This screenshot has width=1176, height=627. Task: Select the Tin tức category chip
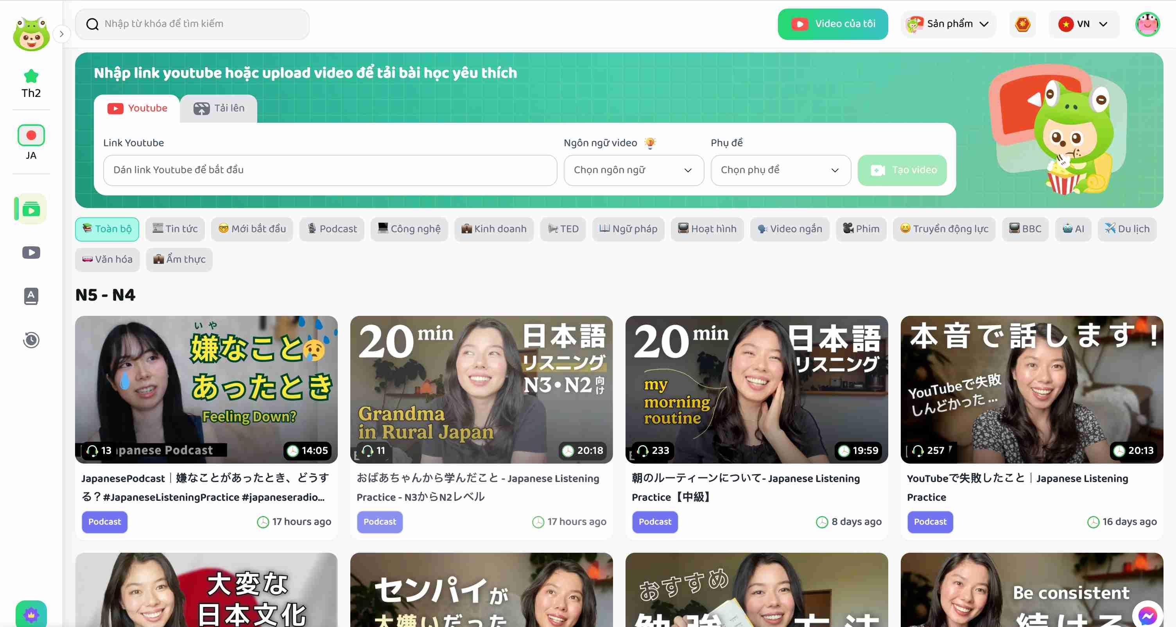click(x=175, y=229)
